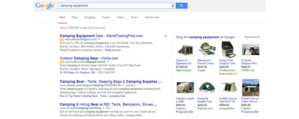
Task: Open Outdoor Camping Gear Kohls.com result
Action: coord(89,58)
